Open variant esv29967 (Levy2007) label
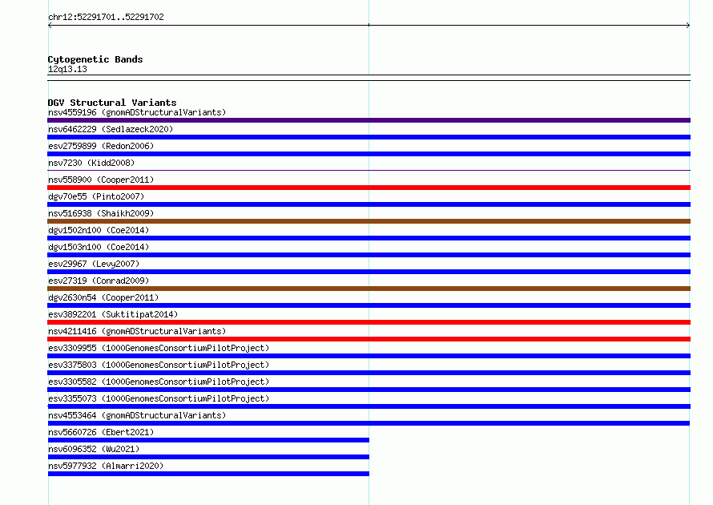 (94, 264)
